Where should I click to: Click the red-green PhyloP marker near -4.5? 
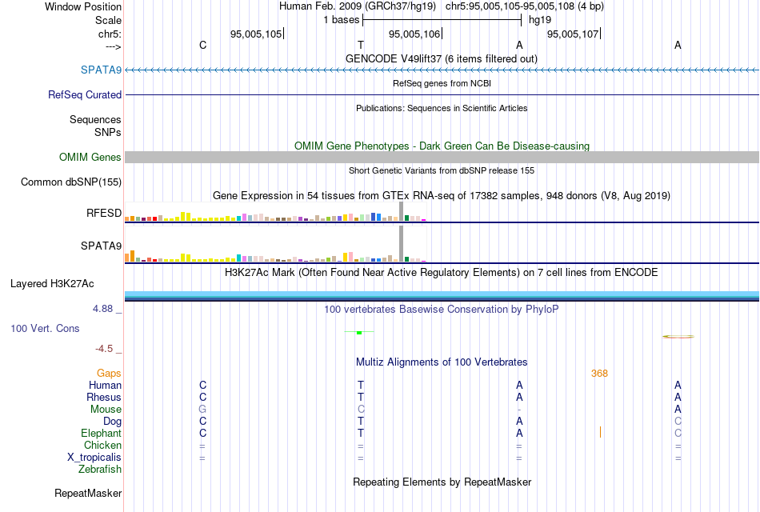tap(678, 337)
